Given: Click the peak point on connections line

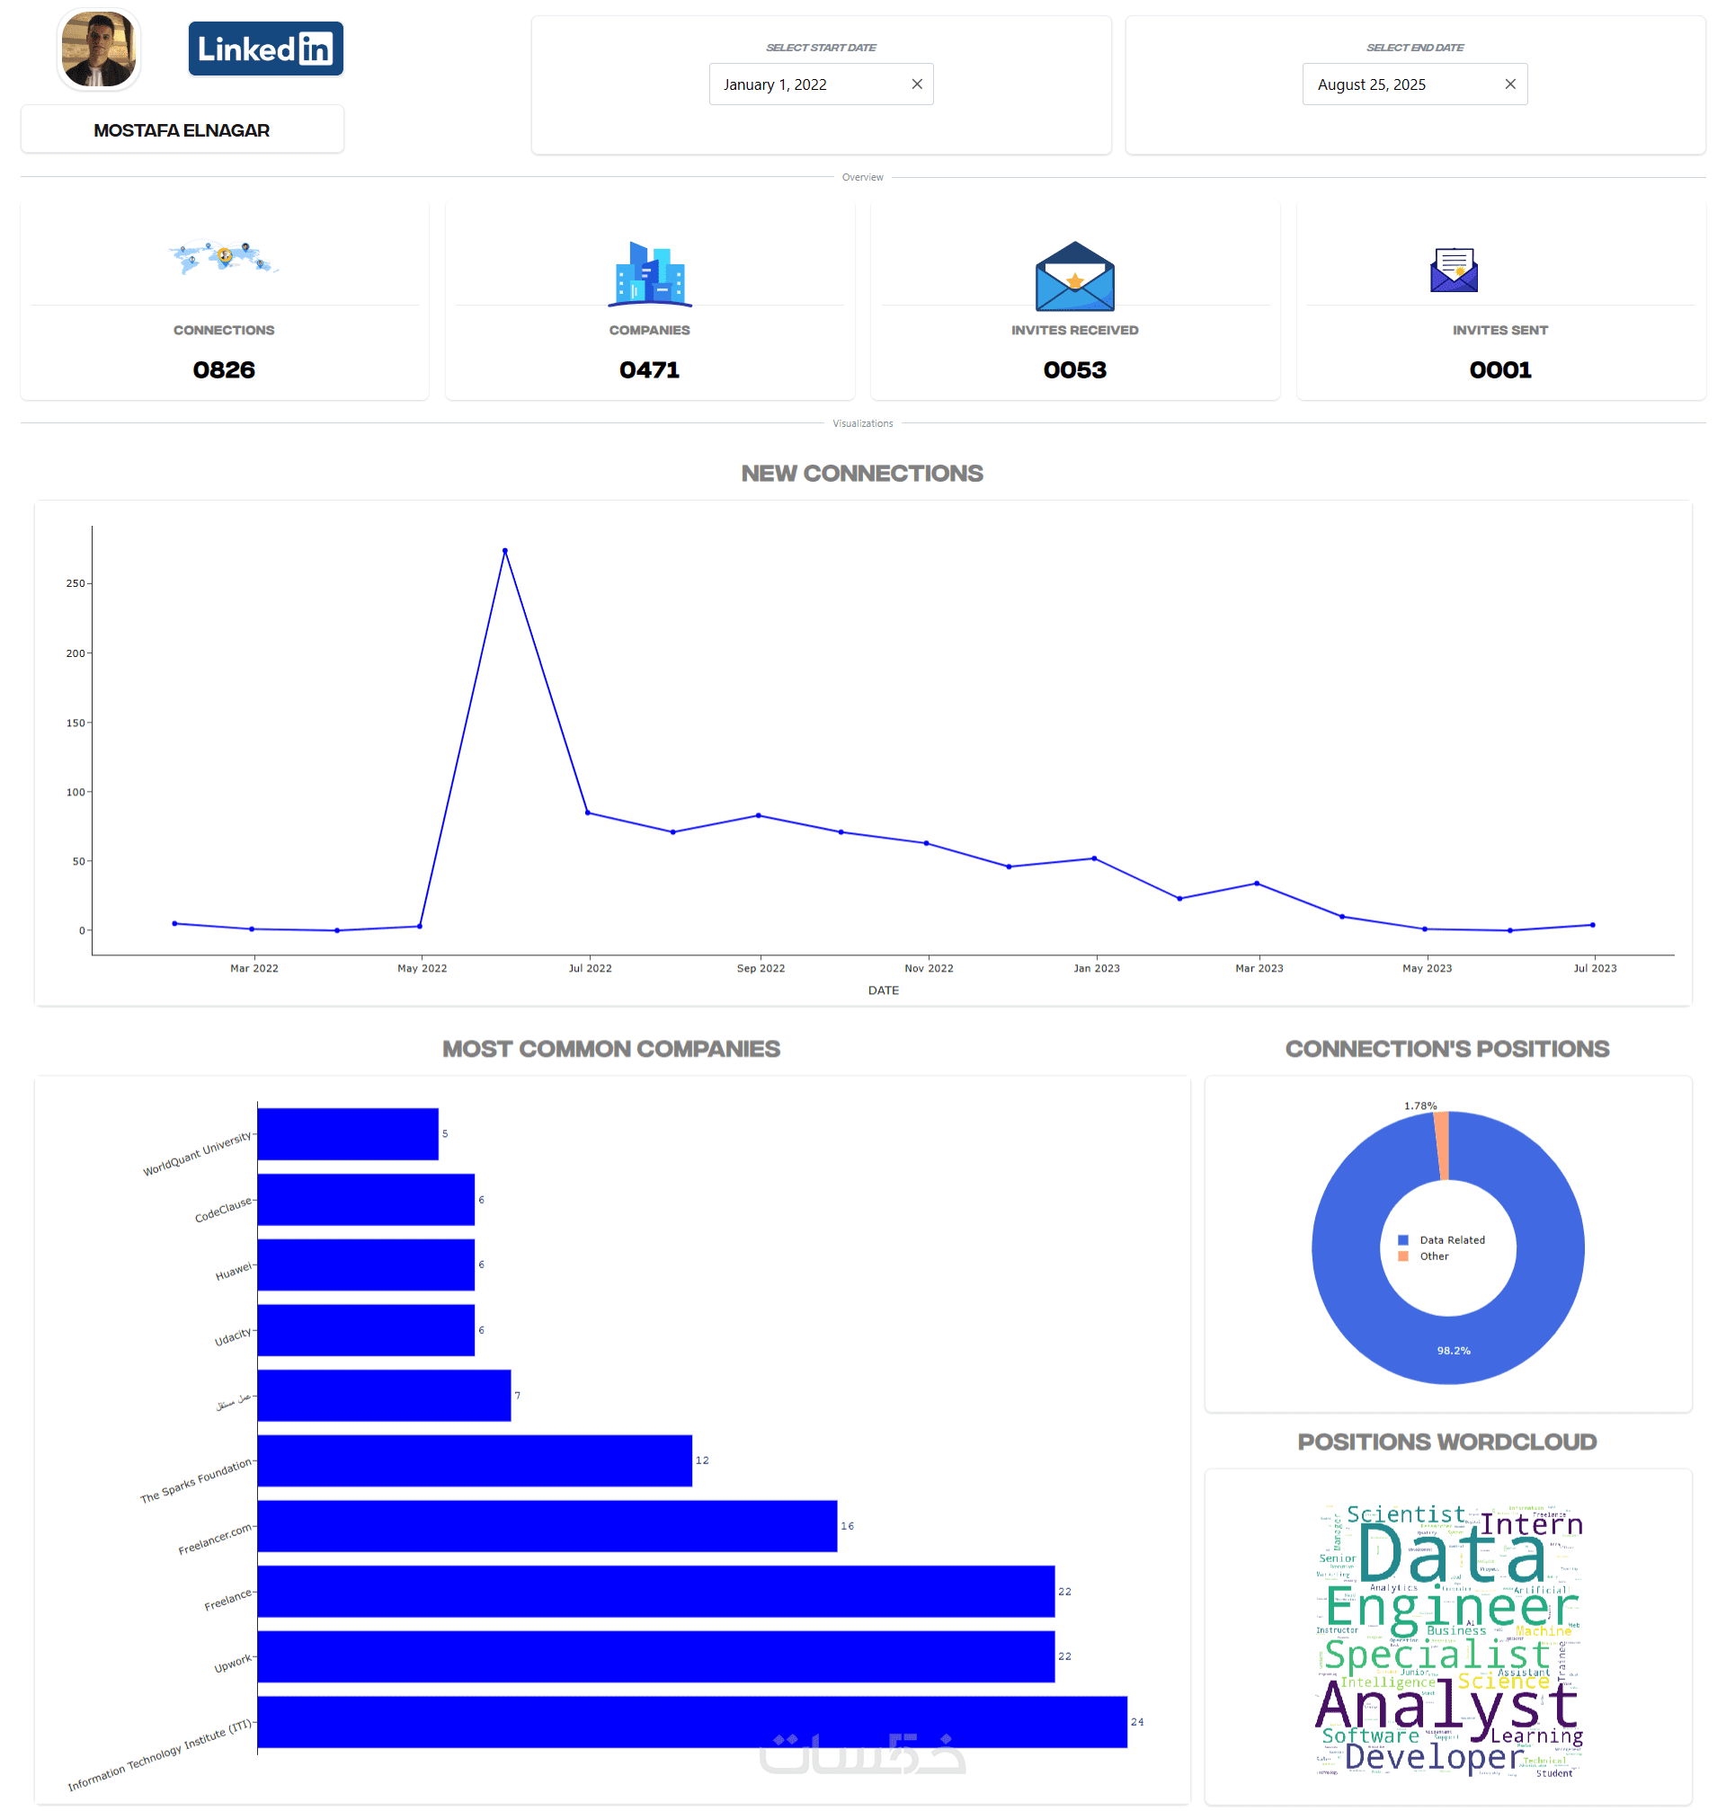Looking at the screenshot, I should coord(504,550).
